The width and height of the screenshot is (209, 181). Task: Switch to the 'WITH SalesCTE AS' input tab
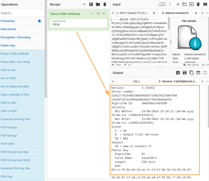pyautogui.click(x=133, y=12)
